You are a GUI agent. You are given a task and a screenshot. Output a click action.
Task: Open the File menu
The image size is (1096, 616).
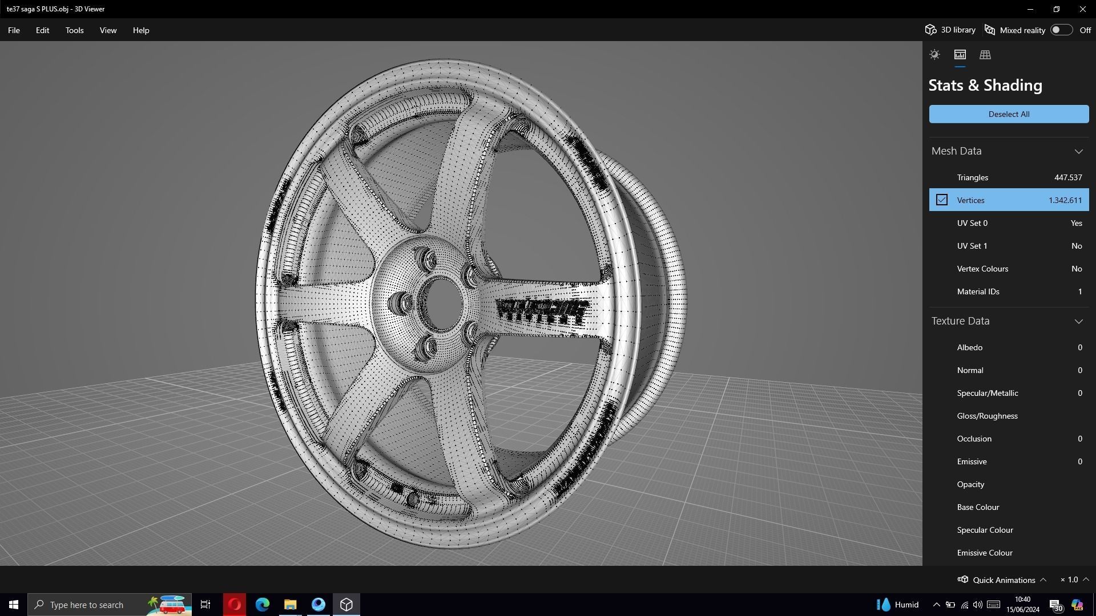(14, 30)
